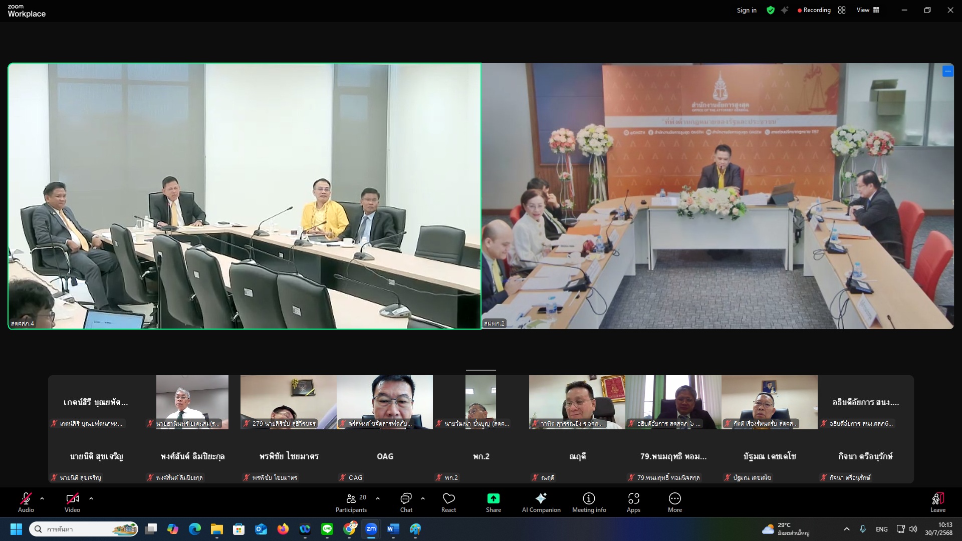Open the More options menu

(x=674, y=499)
